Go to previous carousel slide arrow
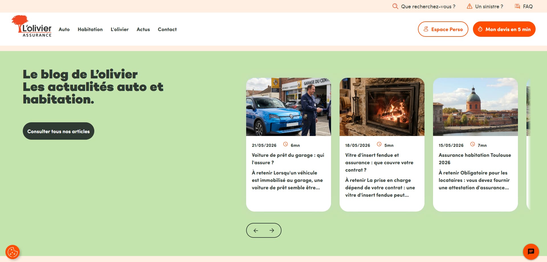547x262 pixels. click(x=256, y=230)
